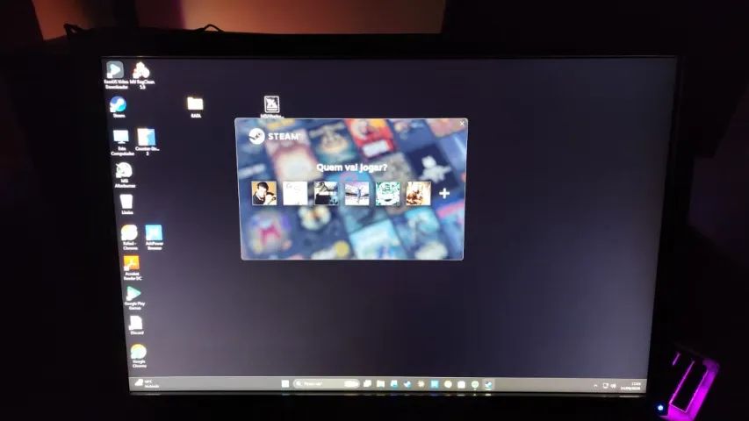Open the MV RegClean desktop icon
This screenshot has height=421, width=749.
coord(142,75)
